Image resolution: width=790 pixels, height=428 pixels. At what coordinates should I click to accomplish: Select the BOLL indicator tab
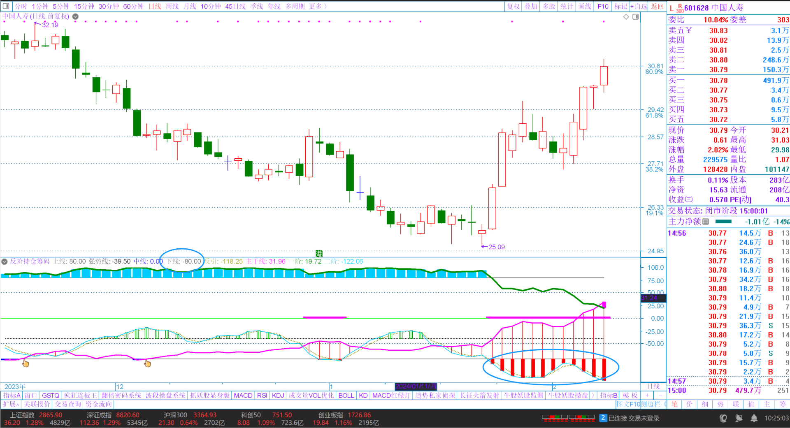346,396
